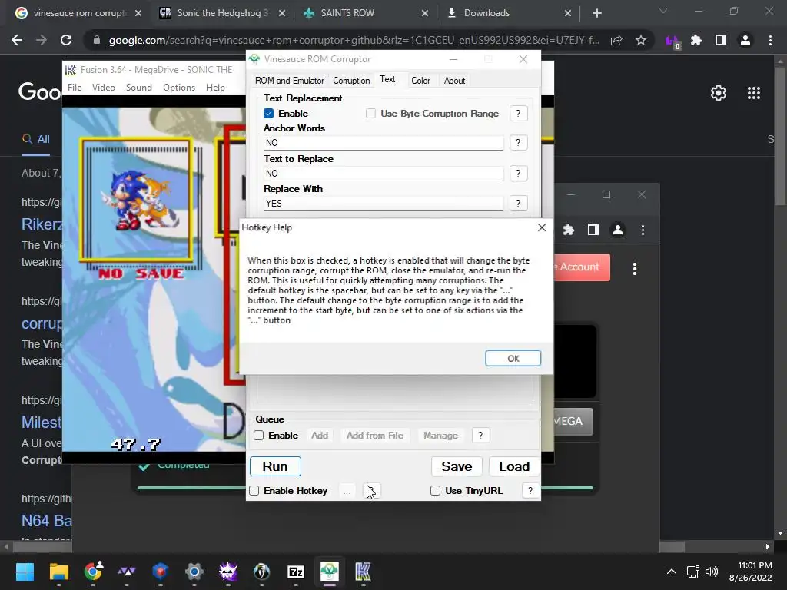This screenshot has height=590, width=787.
Task: Go back in Chrome
Action: [17, 40]
